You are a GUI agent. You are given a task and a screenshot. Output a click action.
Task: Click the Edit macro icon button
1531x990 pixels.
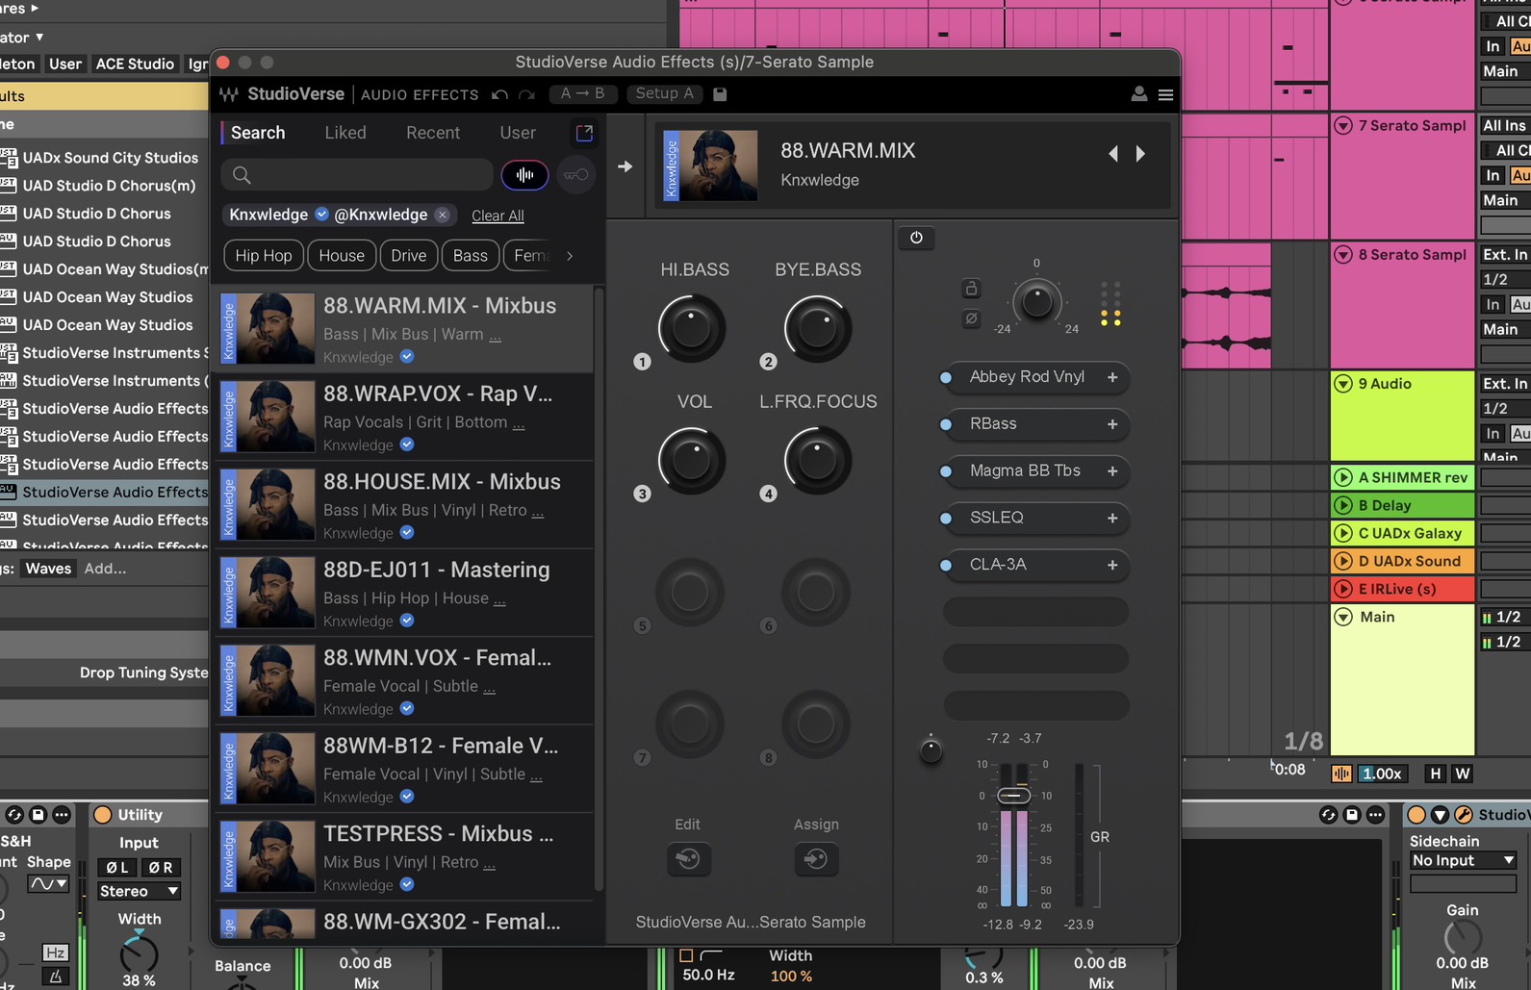688,858
